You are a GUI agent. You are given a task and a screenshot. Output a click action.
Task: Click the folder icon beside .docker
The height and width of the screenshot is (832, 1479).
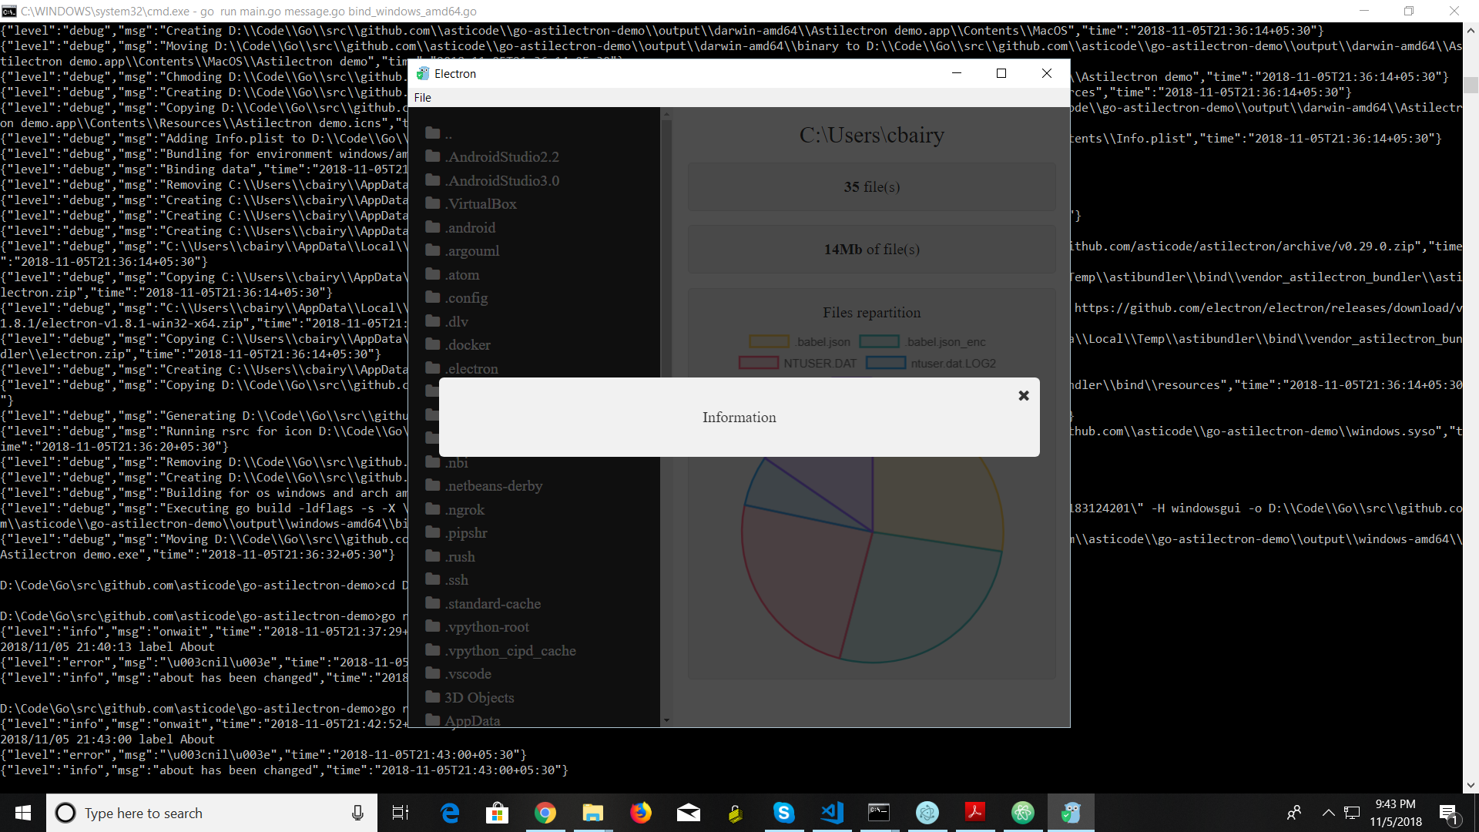[432, 344]
